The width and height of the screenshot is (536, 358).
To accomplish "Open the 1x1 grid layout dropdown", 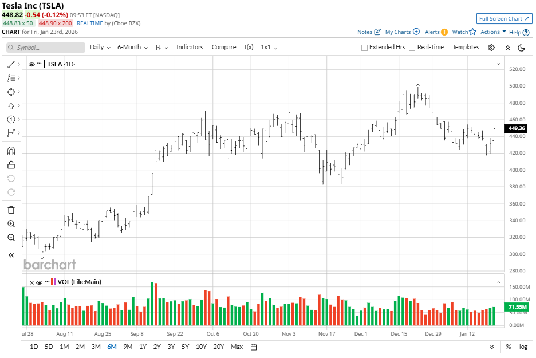I will (x=269, y=47).
